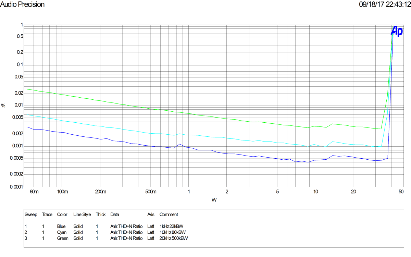This screenshot has width=411, height=257.
Task: Click the y-axis tick label '0.5'
Action: [x=19, y=36]
